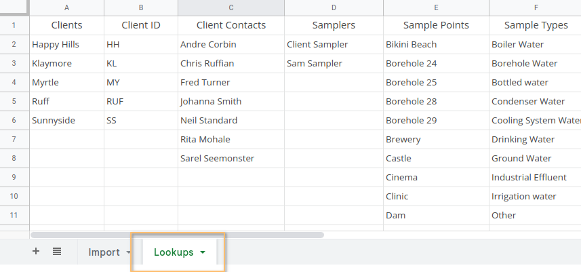Select cell containing Andre Corbin
581x272 pixels.
231,44
